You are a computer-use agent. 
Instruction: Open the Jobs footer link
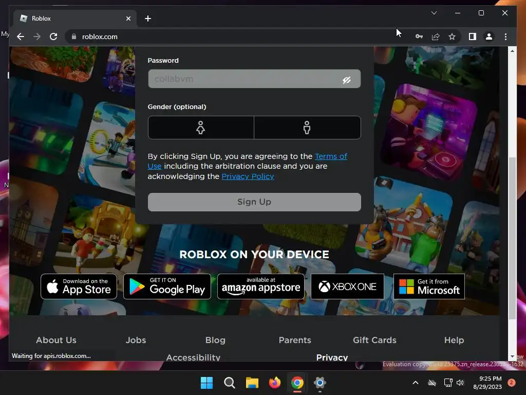point(136,340)
